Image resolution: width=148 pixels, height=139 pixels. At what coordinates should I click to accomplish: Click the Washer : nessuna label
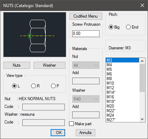19,114
